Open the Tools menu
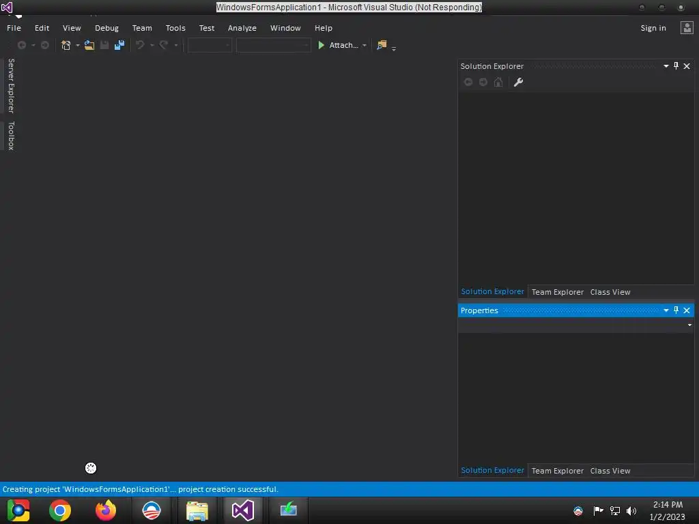Image resolution: width=699 pixels, height=524 pixels. tap(175, 28)
